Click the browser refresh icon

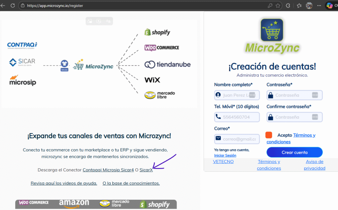tap(13, 6)
